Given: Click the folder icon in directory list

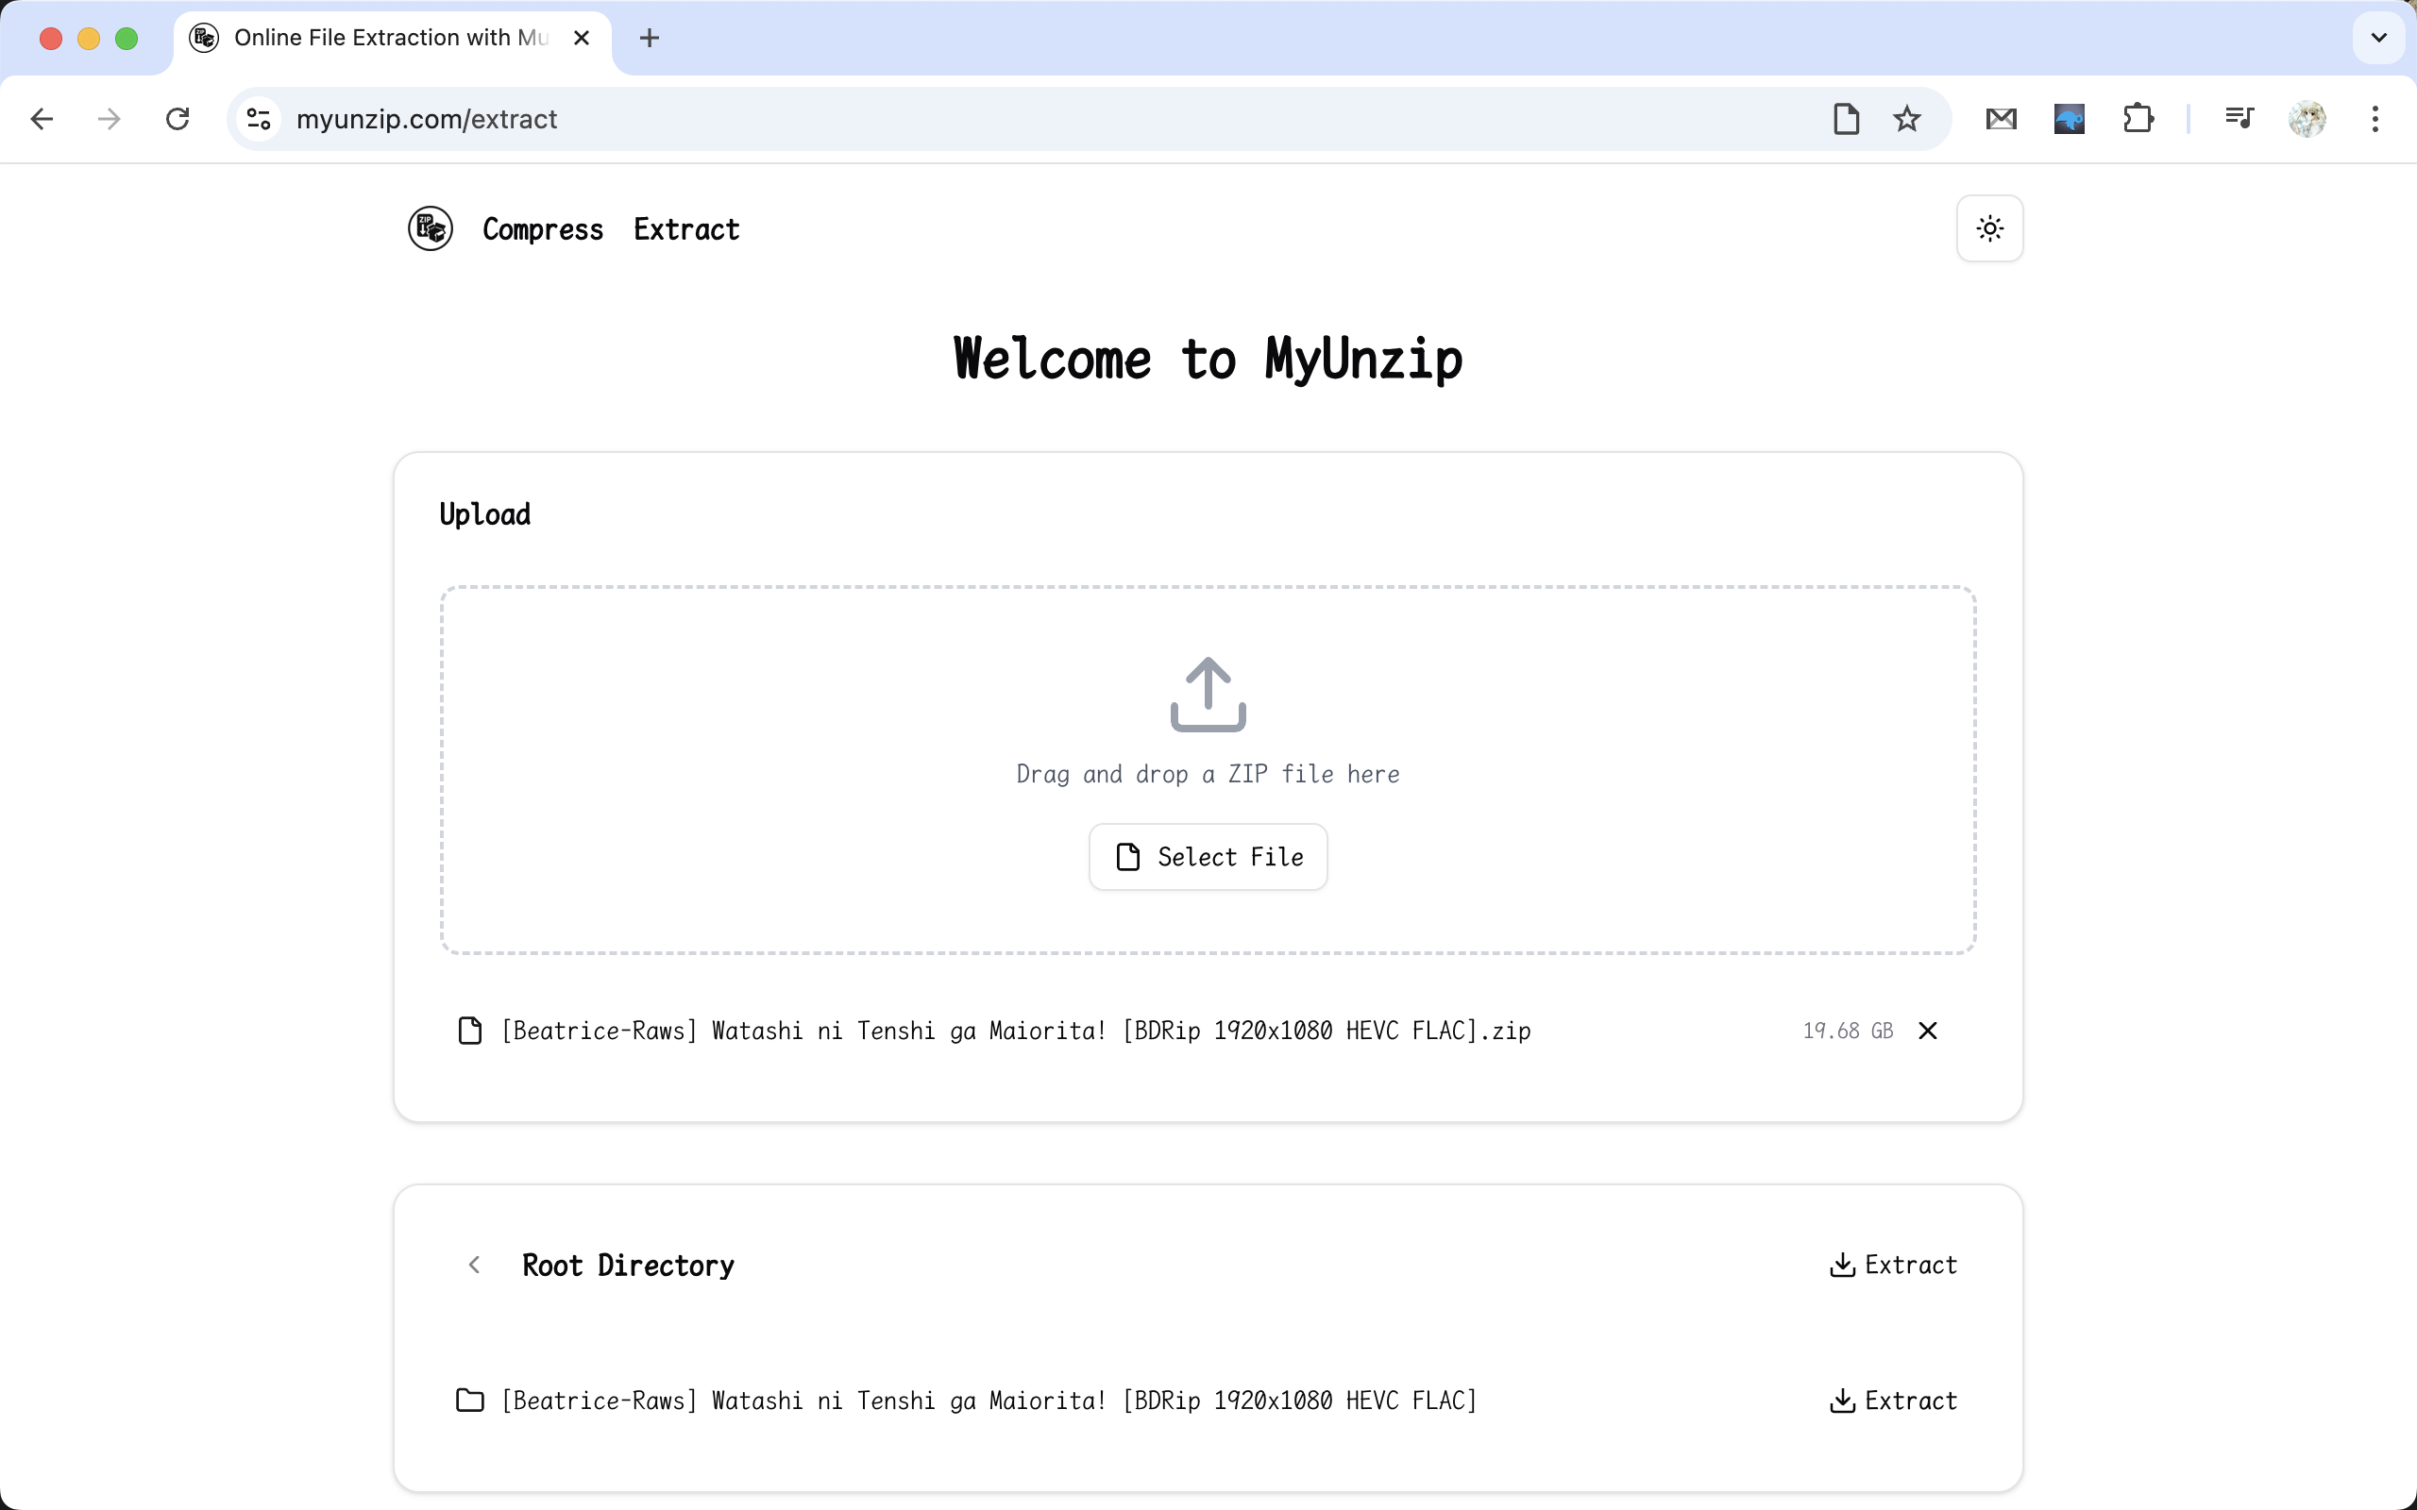Looking at the screenshot, I should tap(469, 1401).
